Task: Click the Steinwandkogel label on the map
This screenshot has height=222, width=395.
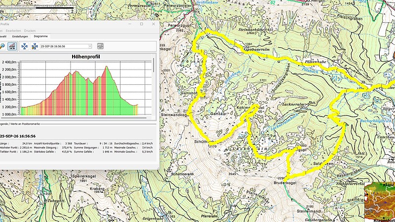Action: [x=174, y=115]
